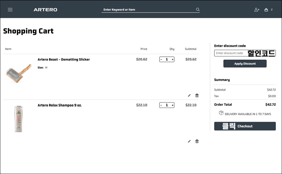282x174 pixels.
Task: Open the account sign-in icon
Action: tap(257, 10)
